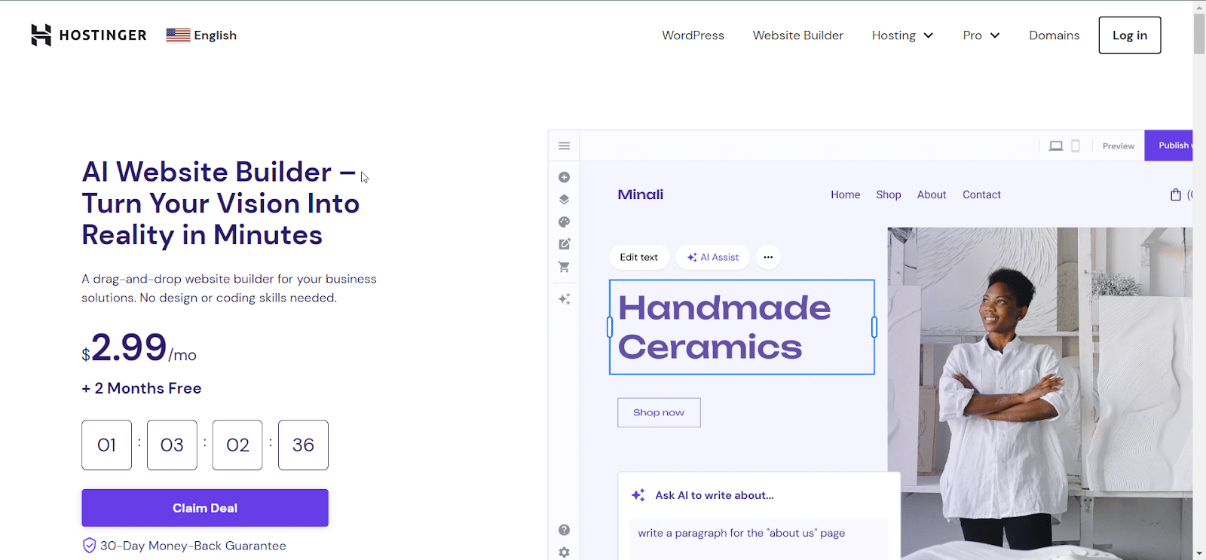Select Shop in Minali navigation
Image resolution: width=1206 pixels, height=560 pixels.
[889, 194]
